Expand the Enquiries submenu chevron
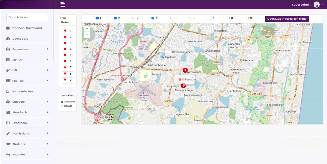This screenshot has height=164, width=327. pos(47,154)
